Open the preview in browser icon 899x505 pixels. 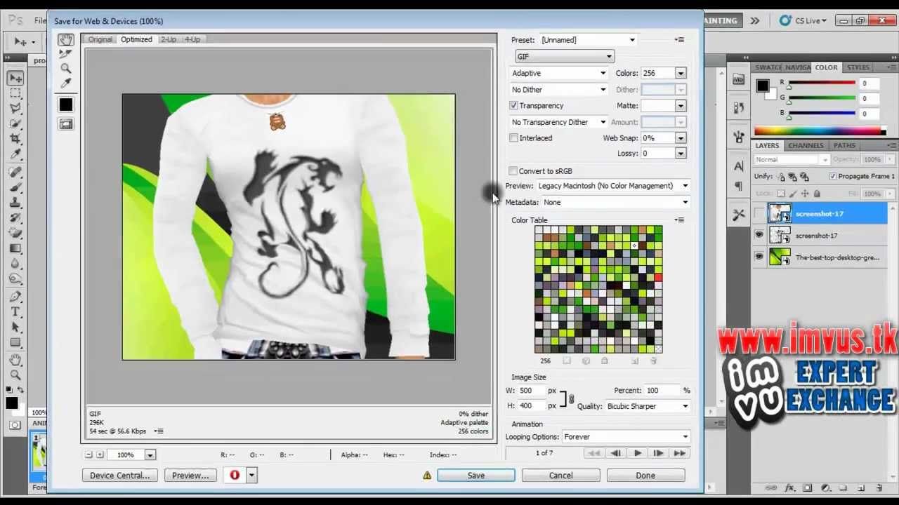tap(235, 475)
